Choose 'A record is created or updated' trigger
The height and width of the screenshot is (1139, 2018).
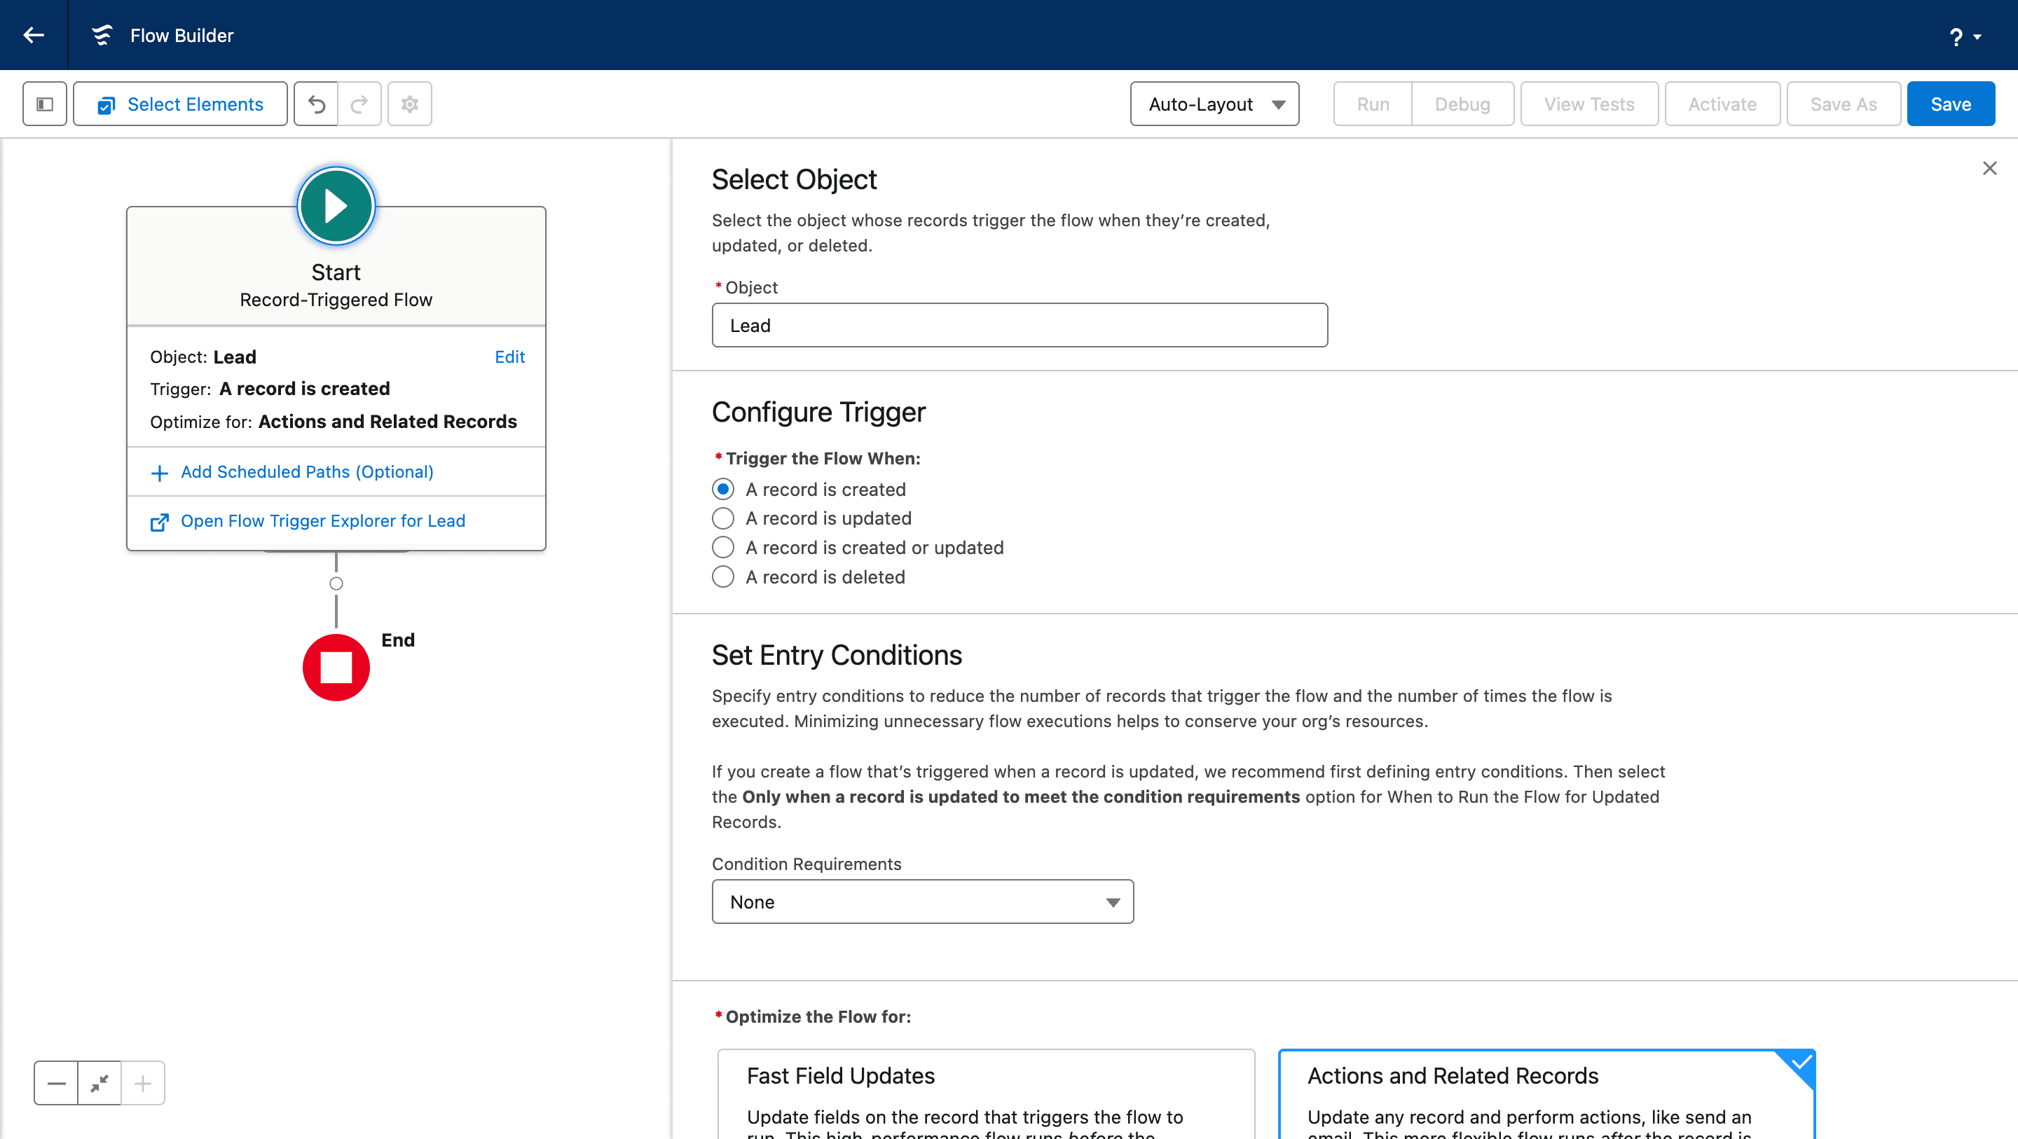[722, 547]
